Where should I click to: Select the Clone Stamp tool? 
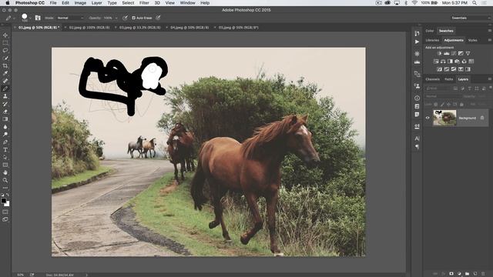[x=5, y=96]
